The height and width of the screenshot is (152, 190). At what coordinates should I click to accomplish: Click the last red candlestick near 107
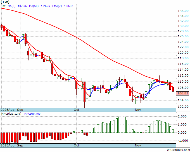(173, 89)
